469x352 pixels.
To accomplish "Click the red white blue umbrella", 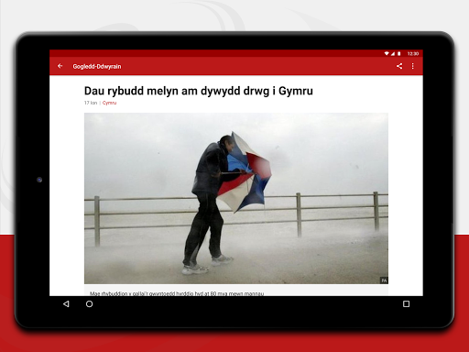I will (245, 172).
